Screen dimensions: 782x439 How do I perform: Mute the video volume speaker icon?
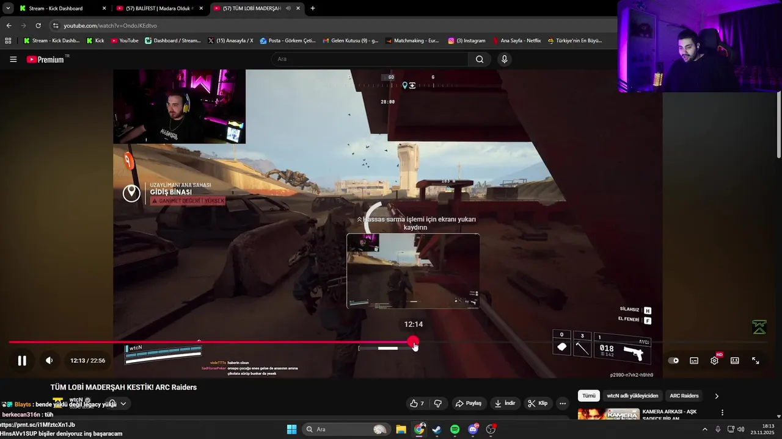(49, 360)
